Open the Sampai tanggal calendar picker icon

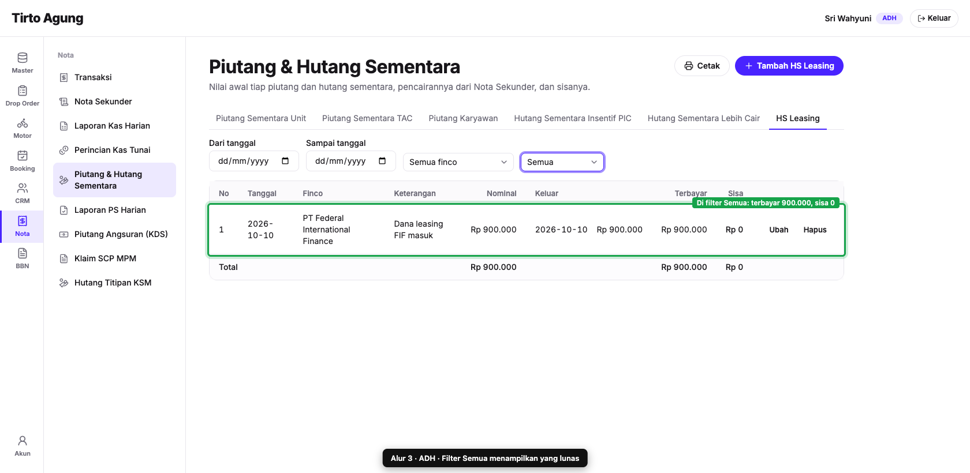point(382,161)
